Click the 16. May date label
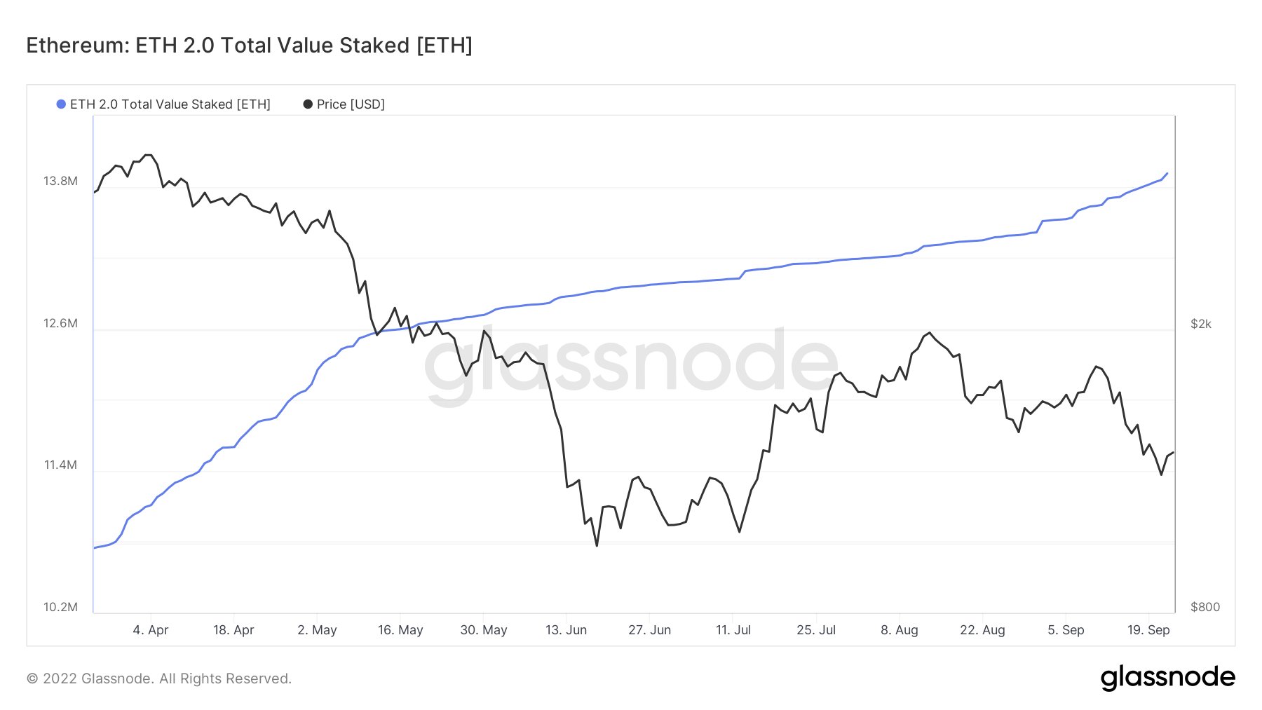This screenshot has height=710, width=1262. coord(400,630)
